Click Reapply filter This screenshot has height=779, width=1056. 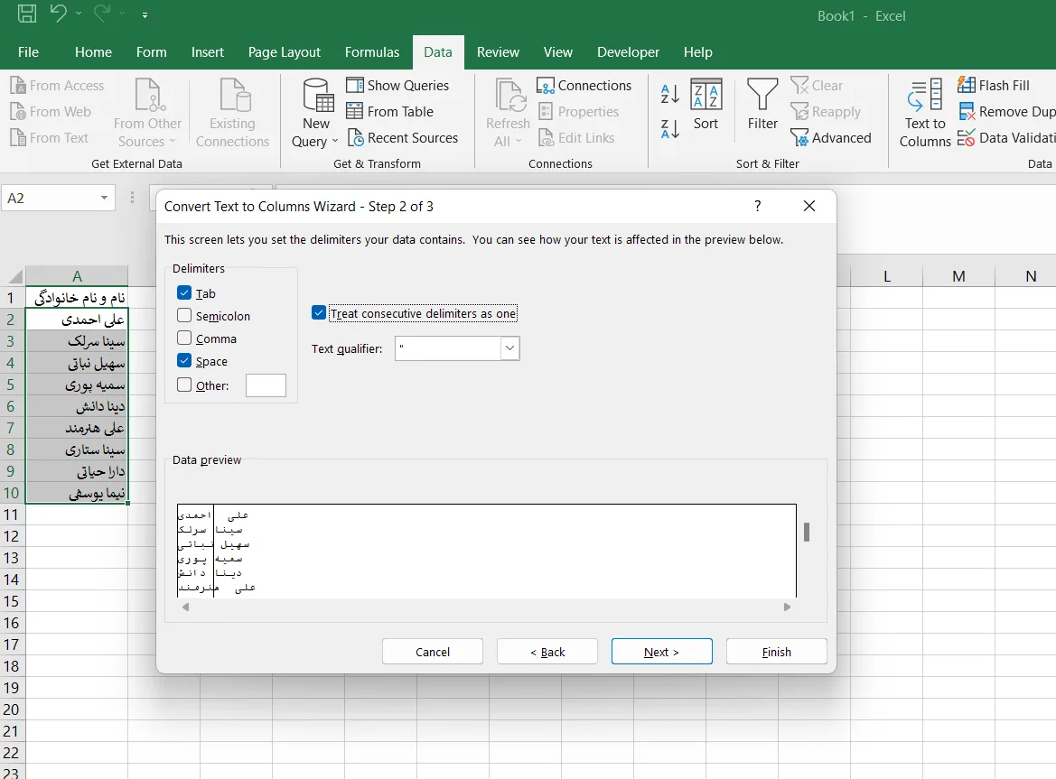coord(826,112)
